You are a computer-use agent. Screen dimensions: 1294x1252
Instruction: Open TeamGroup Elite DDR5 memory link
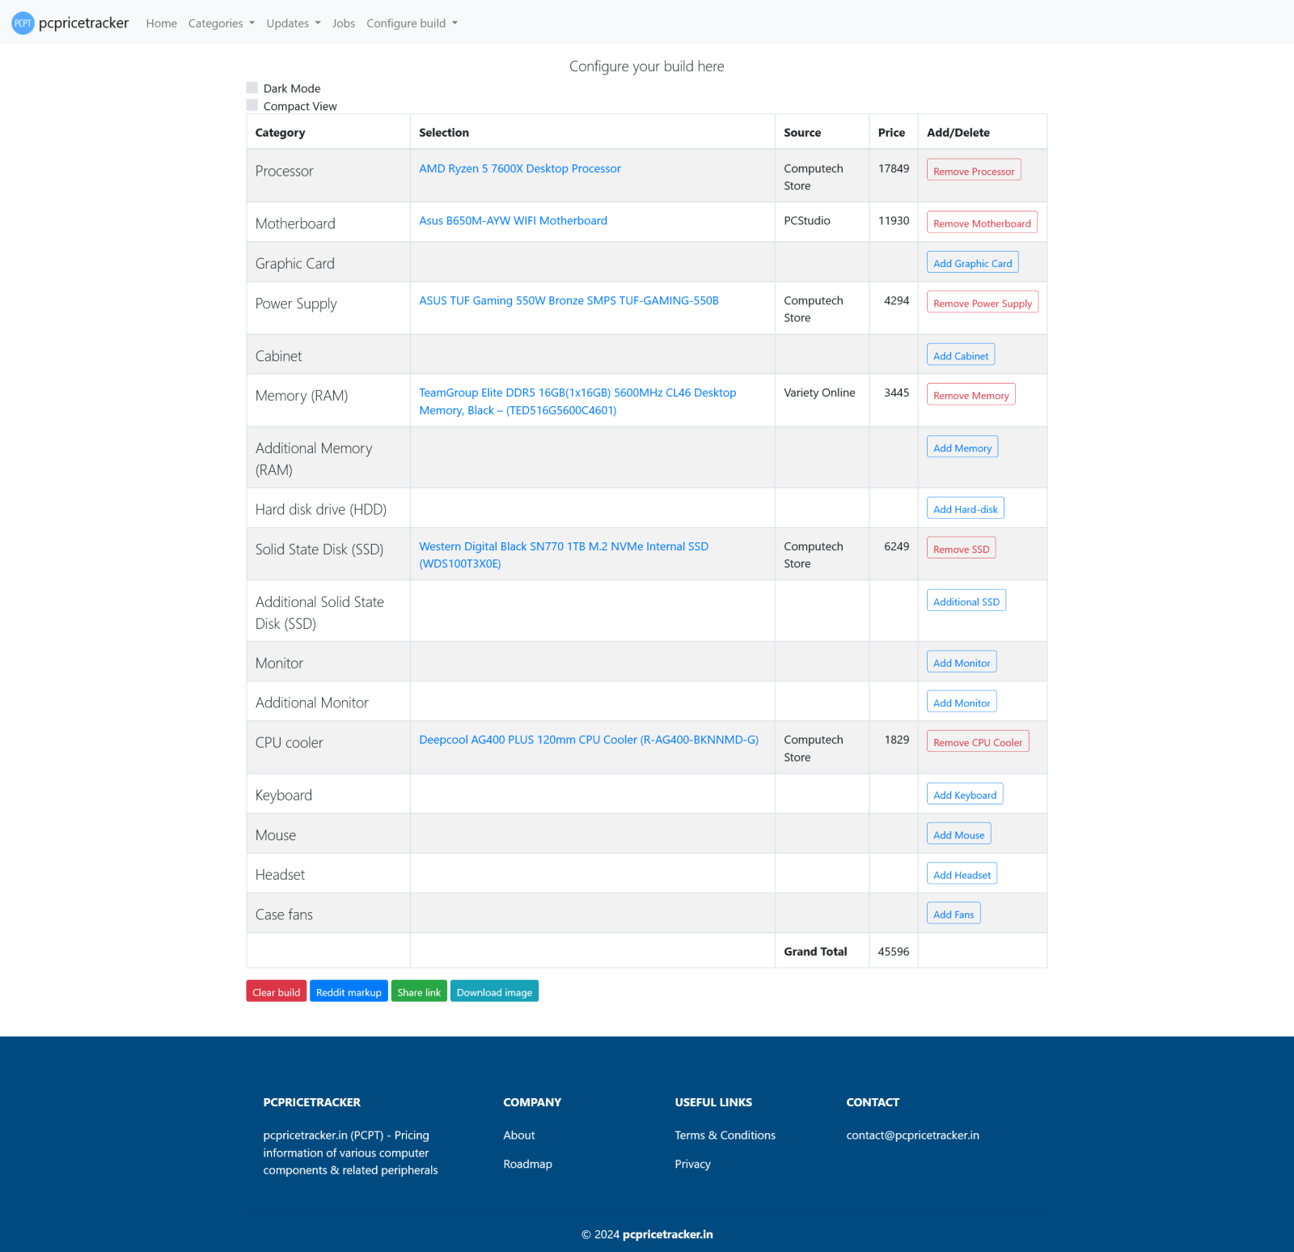click(x=577, y=401)
